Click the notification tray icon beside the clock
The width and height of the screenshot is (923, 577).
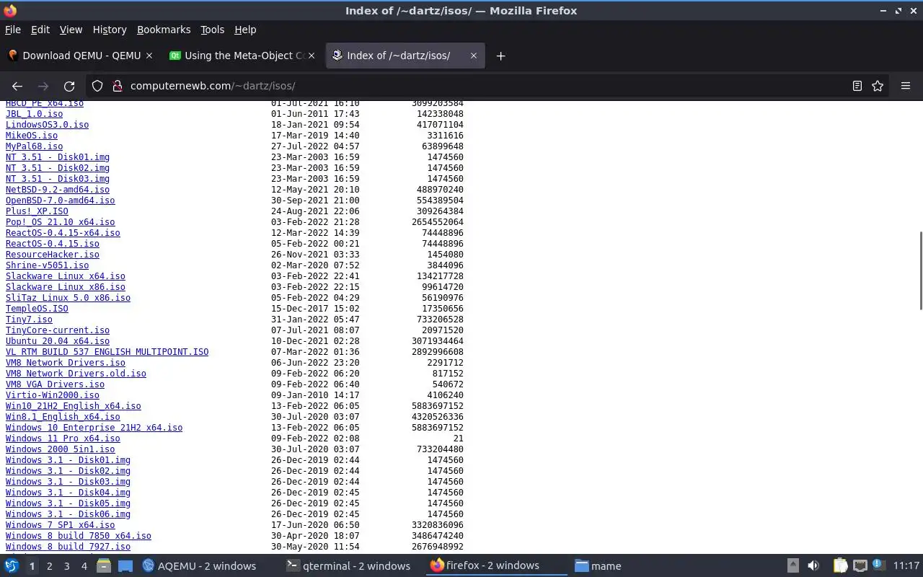pyautogui.click(x=878, y=565)
